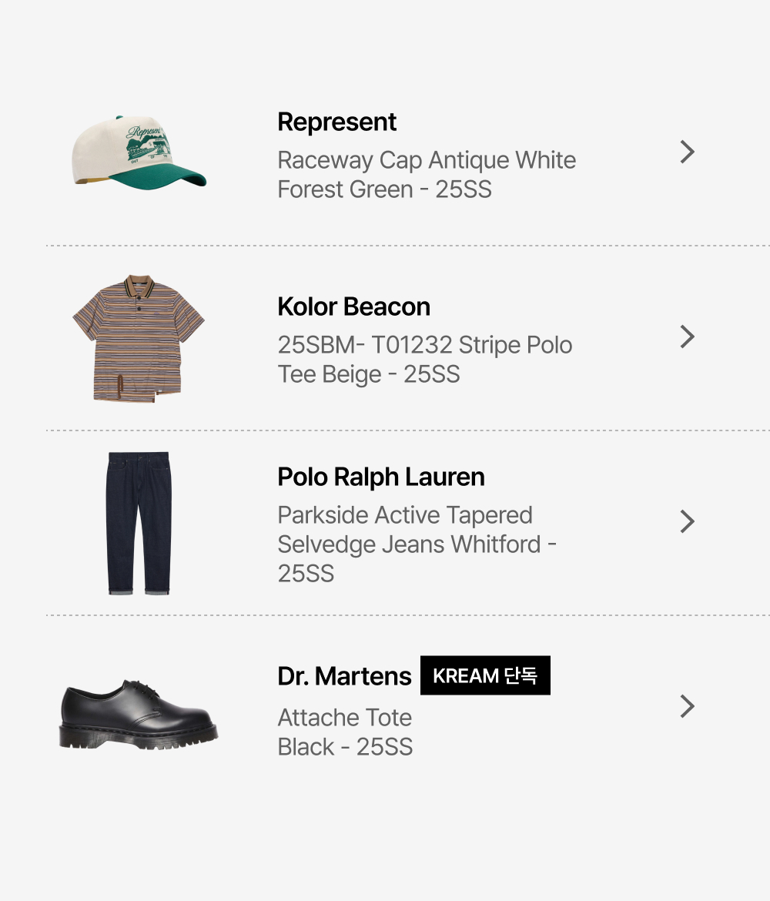Open the Represent cap row chevron

point(688,152)
